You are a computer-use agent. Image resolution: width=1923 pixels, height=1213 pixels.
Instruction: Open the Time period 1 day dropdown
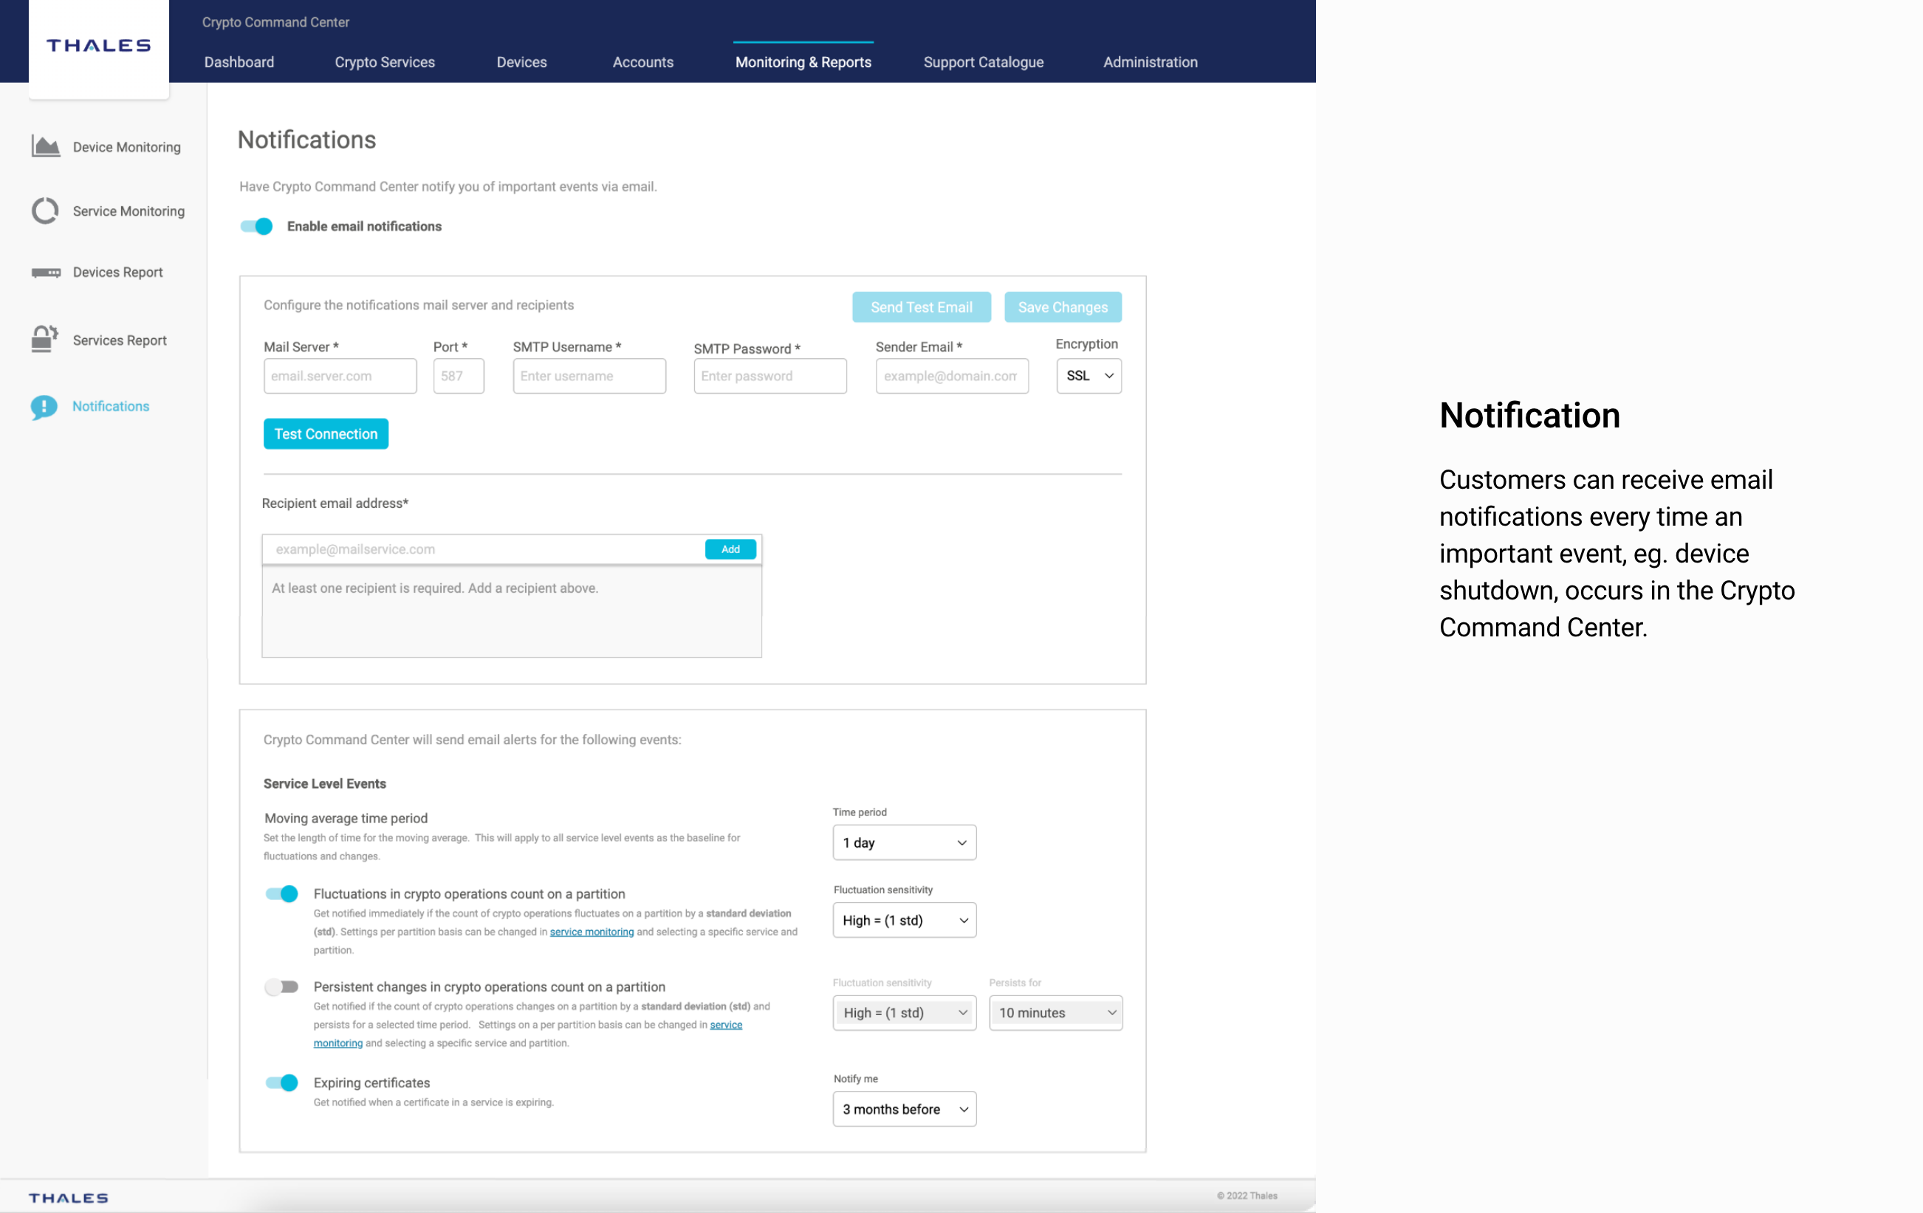click(x=904, y=842)
